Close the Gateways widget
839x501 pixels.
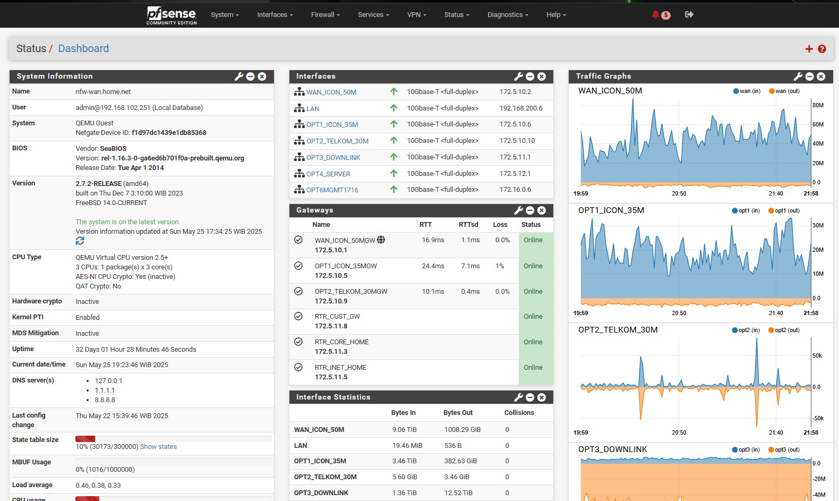(x=542, y=210)
